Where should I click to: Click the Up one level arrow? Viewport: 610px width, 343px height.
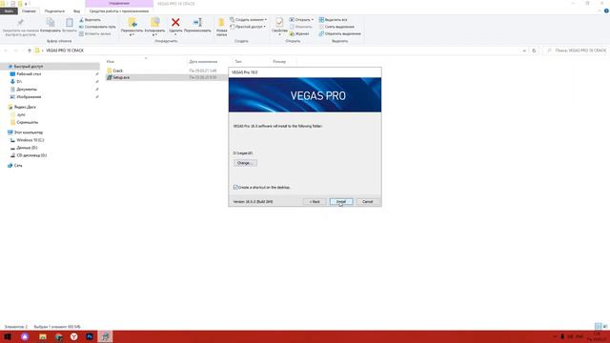tap(30, 50)
